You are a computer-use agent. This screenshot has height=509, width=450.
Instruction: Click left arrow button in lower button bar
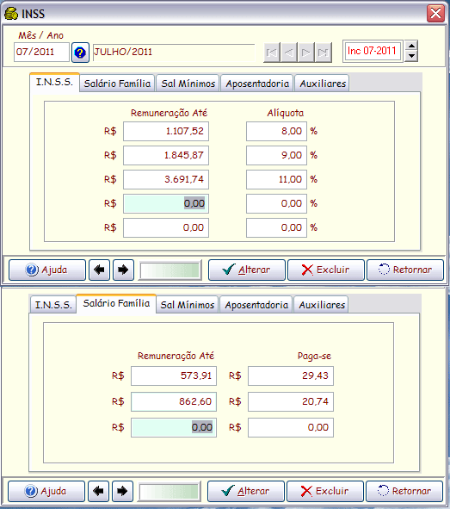[99, 491]
